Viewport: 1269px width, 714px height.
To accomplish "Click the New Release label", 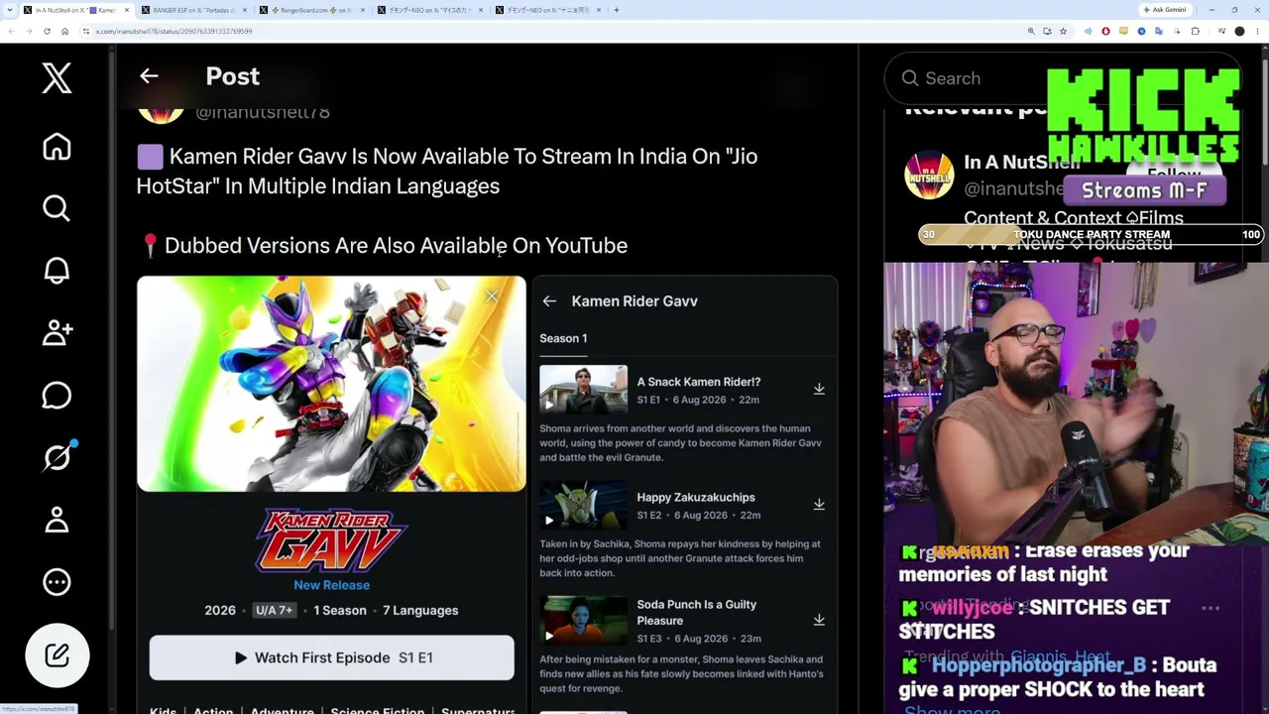I will point(331,585).
